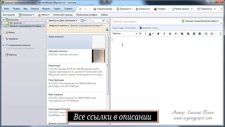
Task: Open Копии веб-страниц shortcut
Action: [63, 15]
